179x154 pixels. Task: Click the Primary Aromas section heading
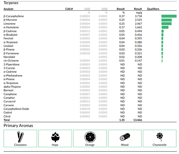tap(18, 126)
